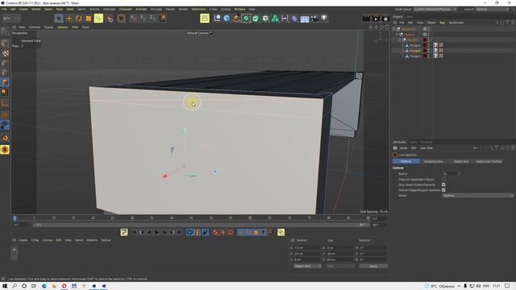This screenshot has width=516, height=290.
Task: Open the Mode dropdown set to Normal
Action: pos(477,196)
